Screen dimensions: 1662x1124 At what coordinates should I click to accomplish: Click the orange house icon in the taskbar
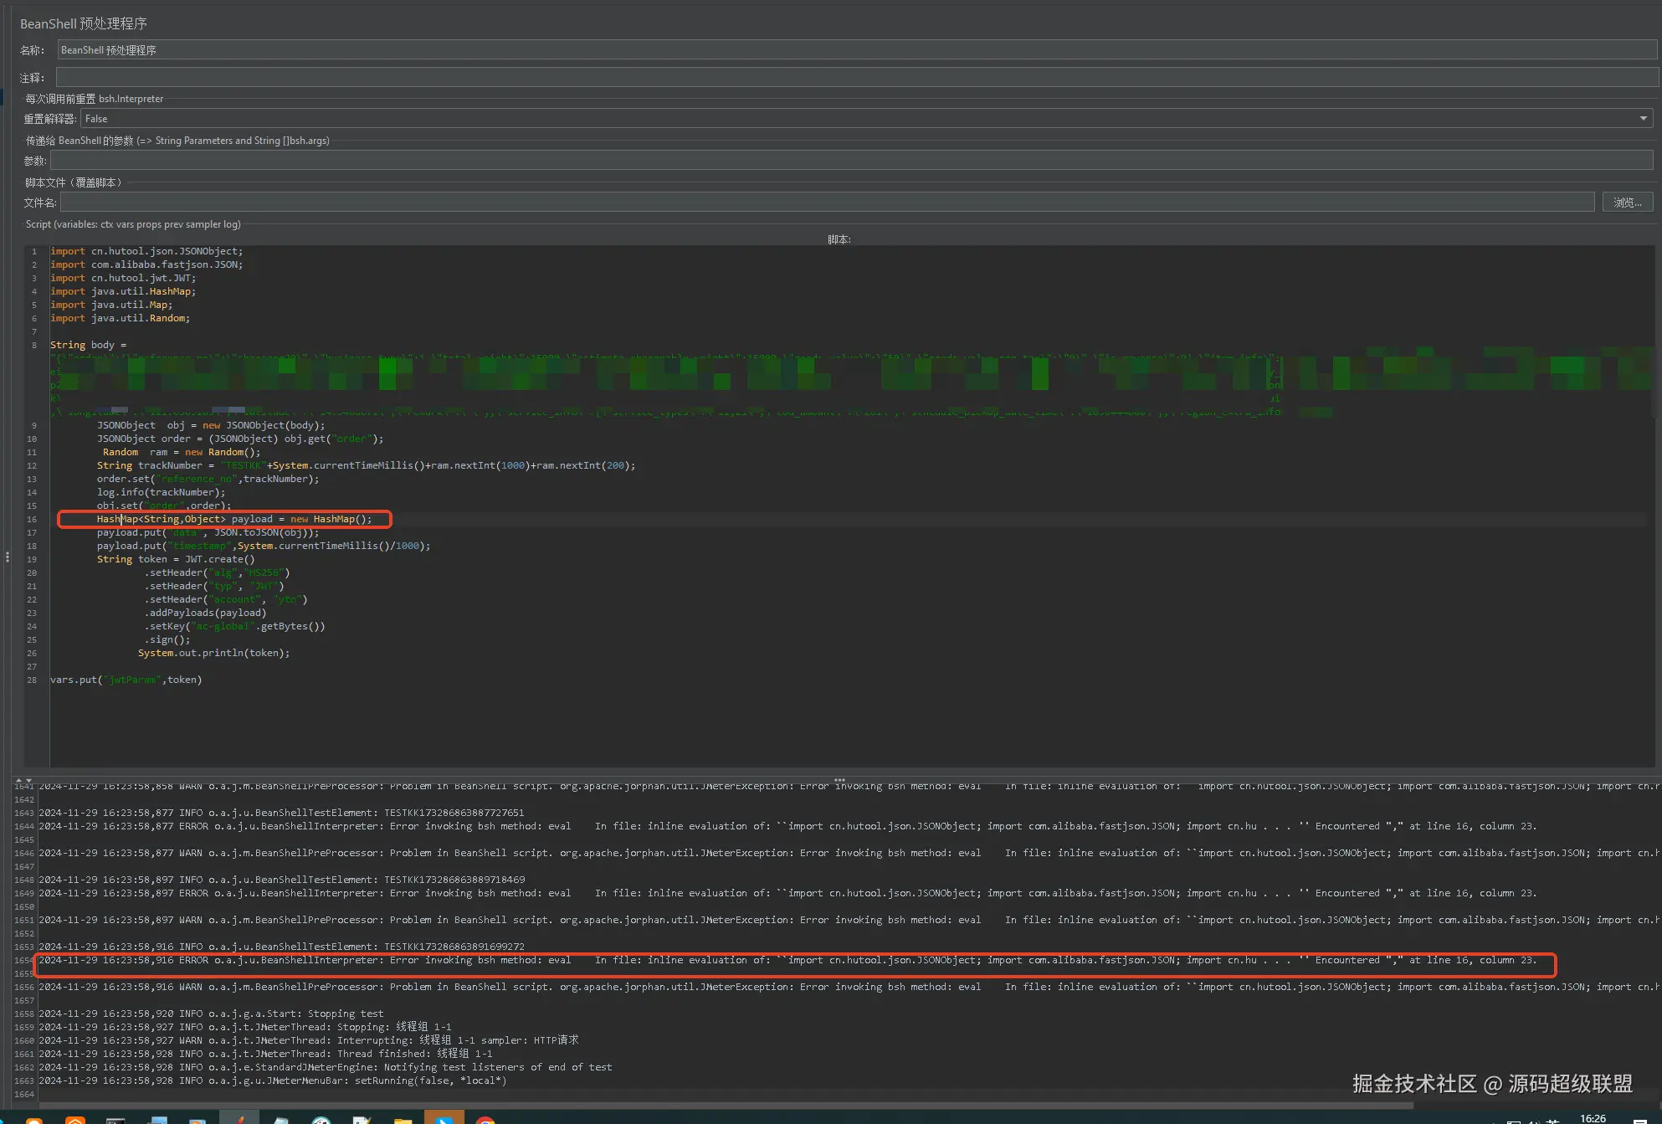pos(75,1120)
